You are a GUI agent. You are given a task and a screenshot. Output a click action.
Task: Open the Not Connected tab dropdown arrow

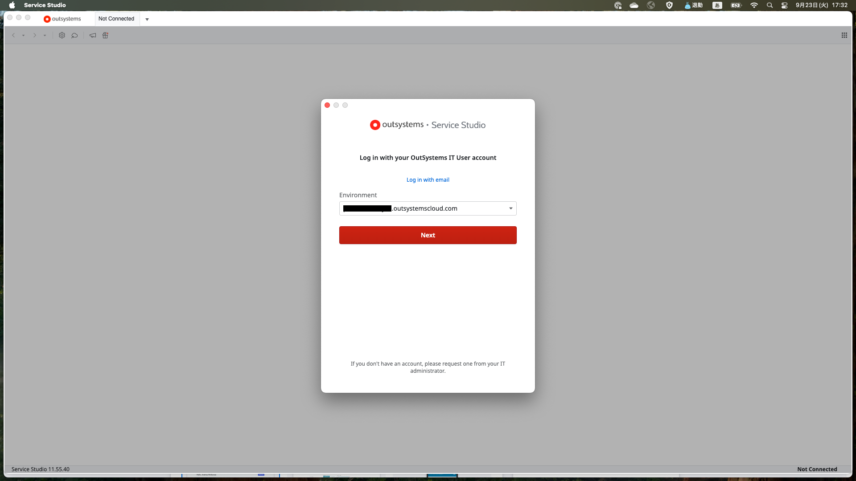point(147,19)
